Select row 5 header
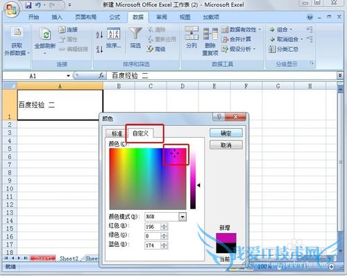Viewport: 347px width, 276px height. tap(10, 148)
